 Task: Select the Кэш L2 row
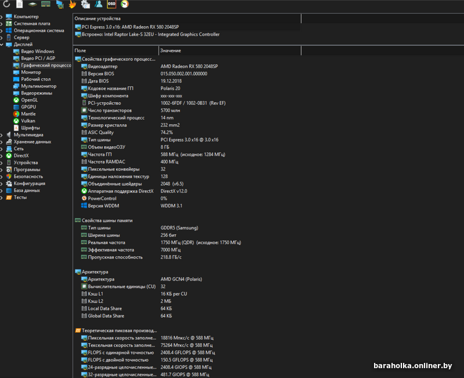click(x=187, y=301)
